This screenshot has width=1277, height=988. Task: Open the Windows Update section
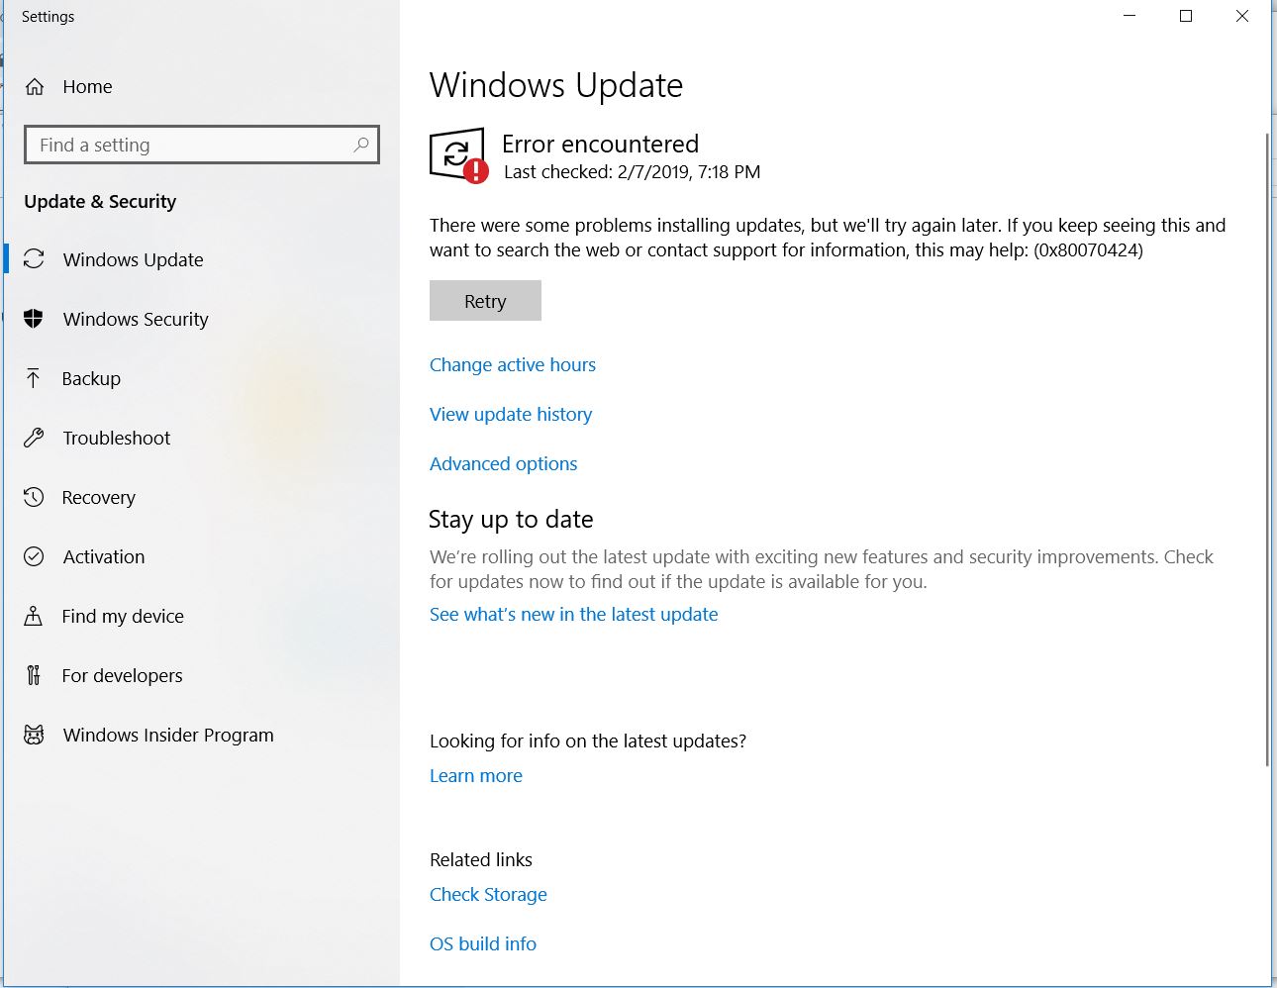click(x=202, y=259)
